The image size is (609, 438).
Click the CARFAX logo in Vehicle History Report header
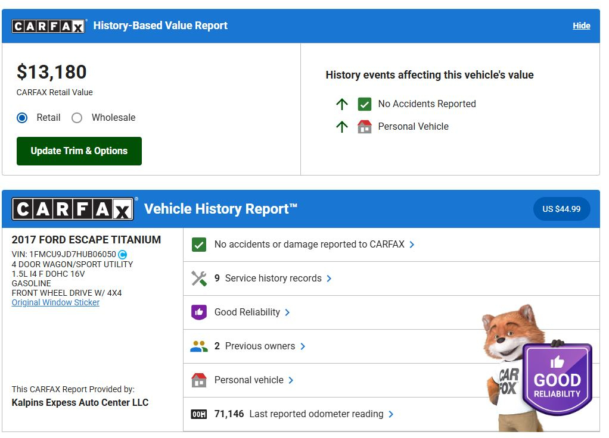click(x=73, y=209)
